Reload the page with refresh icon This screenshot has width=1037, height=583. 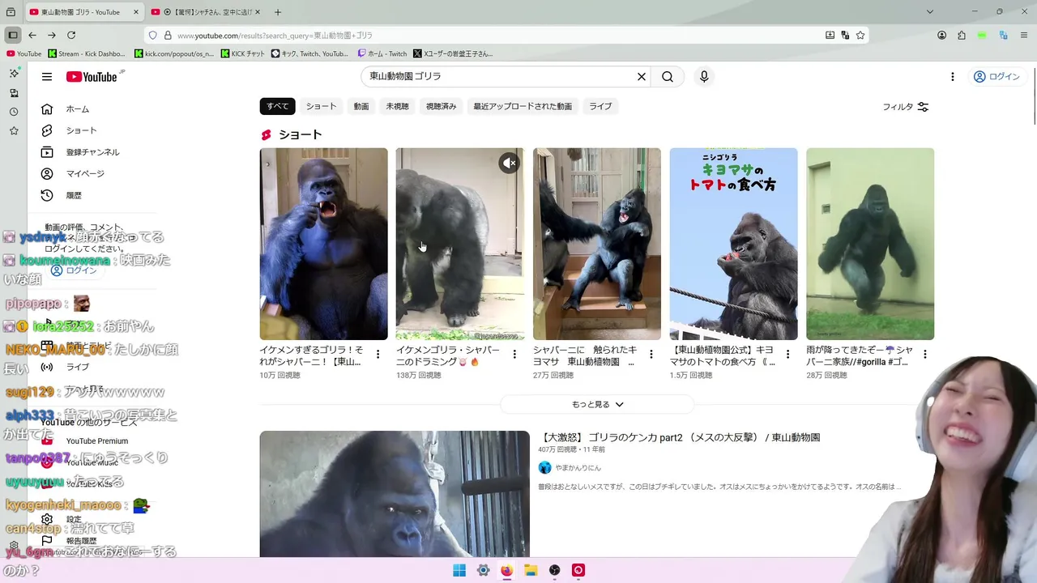tap(71, 36)
